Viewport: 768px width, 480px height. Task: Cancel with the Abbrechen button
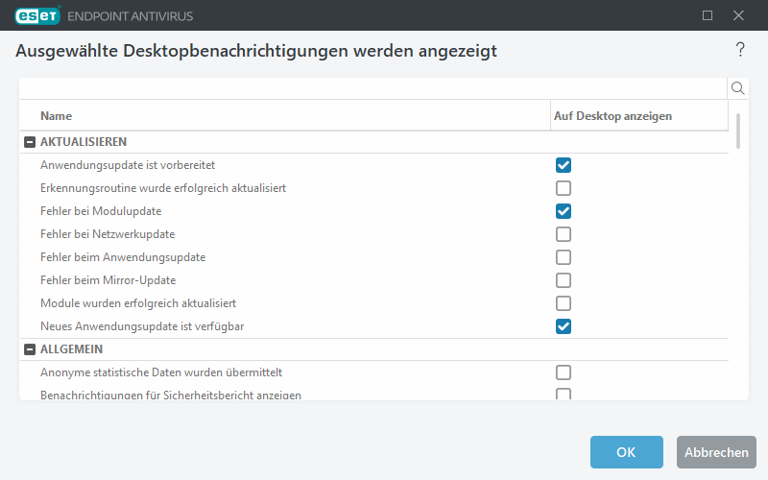click(x=716, y=452)
